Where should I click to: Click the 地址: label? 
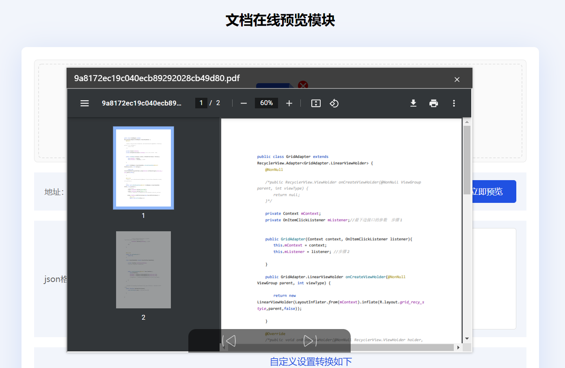coord(54,192)
